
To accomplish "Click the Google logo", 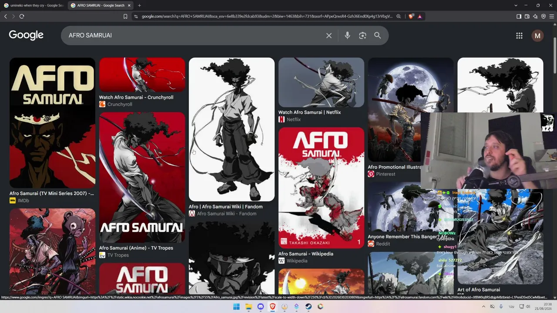I will [x=26, y=35].
